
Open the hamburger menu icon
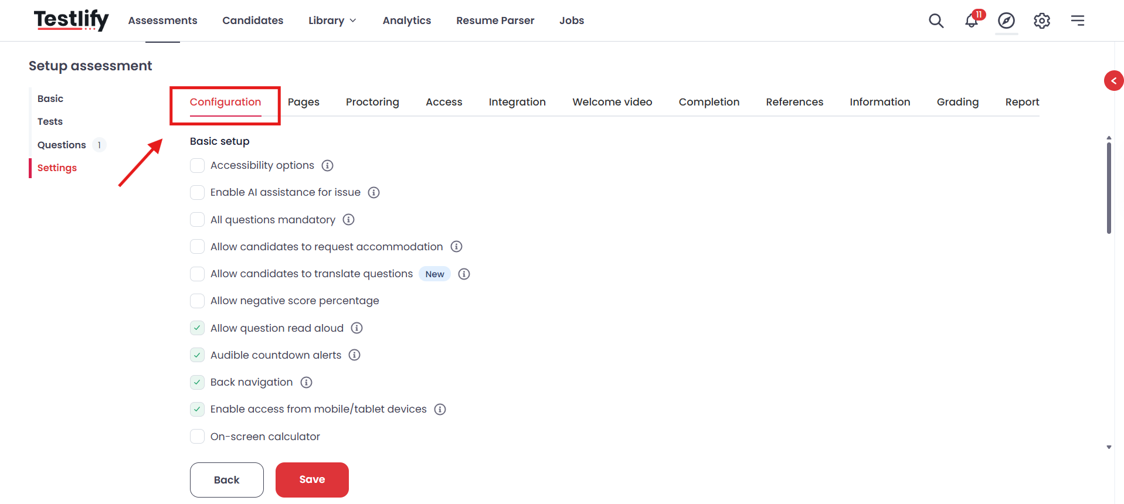[1077, 21]
